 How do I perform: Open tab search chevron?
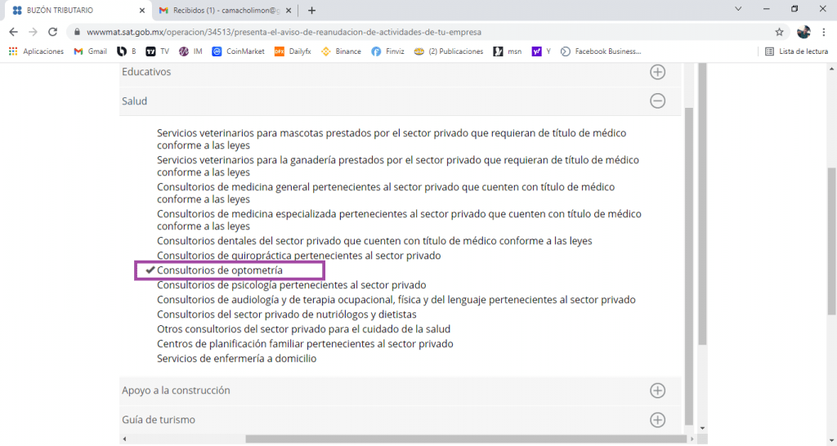(x=738, y=9)
